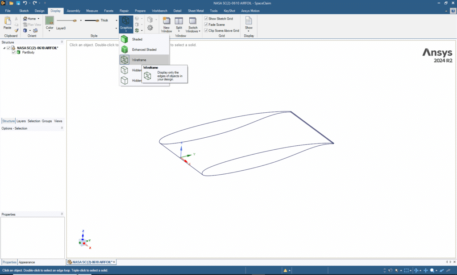
Task: Click the Color swatch in the Style group
Action: coord(49,21)
